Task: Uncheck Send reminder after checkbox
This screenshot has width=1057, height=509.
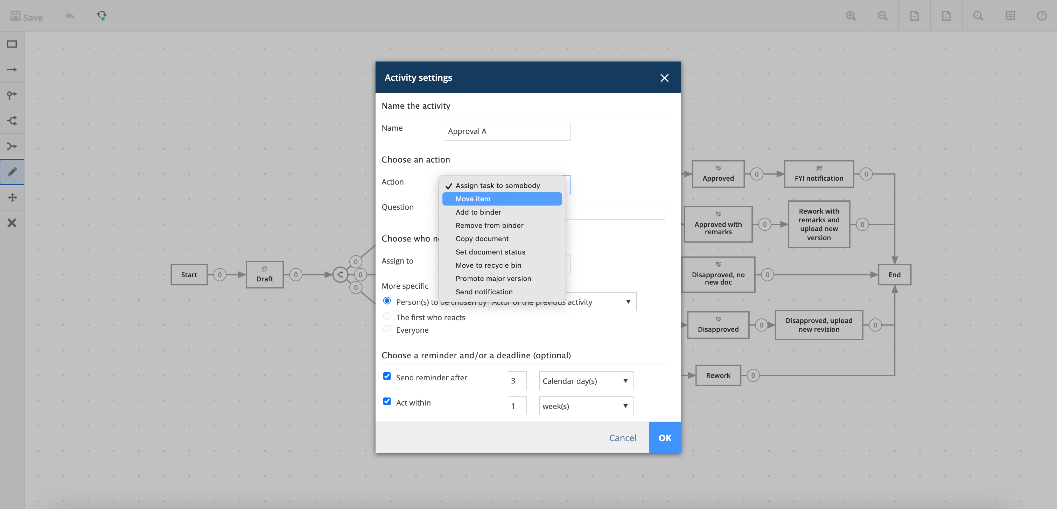Action: (386, 376)
